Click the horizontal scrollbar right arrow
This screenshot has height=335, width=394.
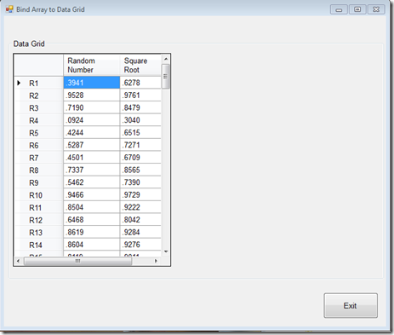tap(156, 261)
